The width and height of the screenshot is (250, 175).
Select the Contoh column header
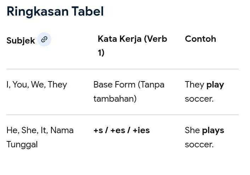click(x=200, y=39)
